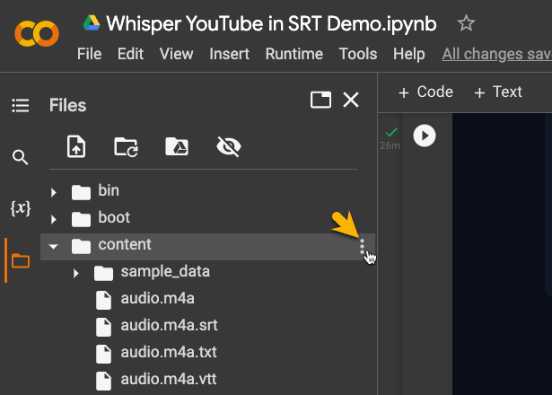Run the code cell play button
Viewport: 552px width, 395px height.
pos(425,136)
